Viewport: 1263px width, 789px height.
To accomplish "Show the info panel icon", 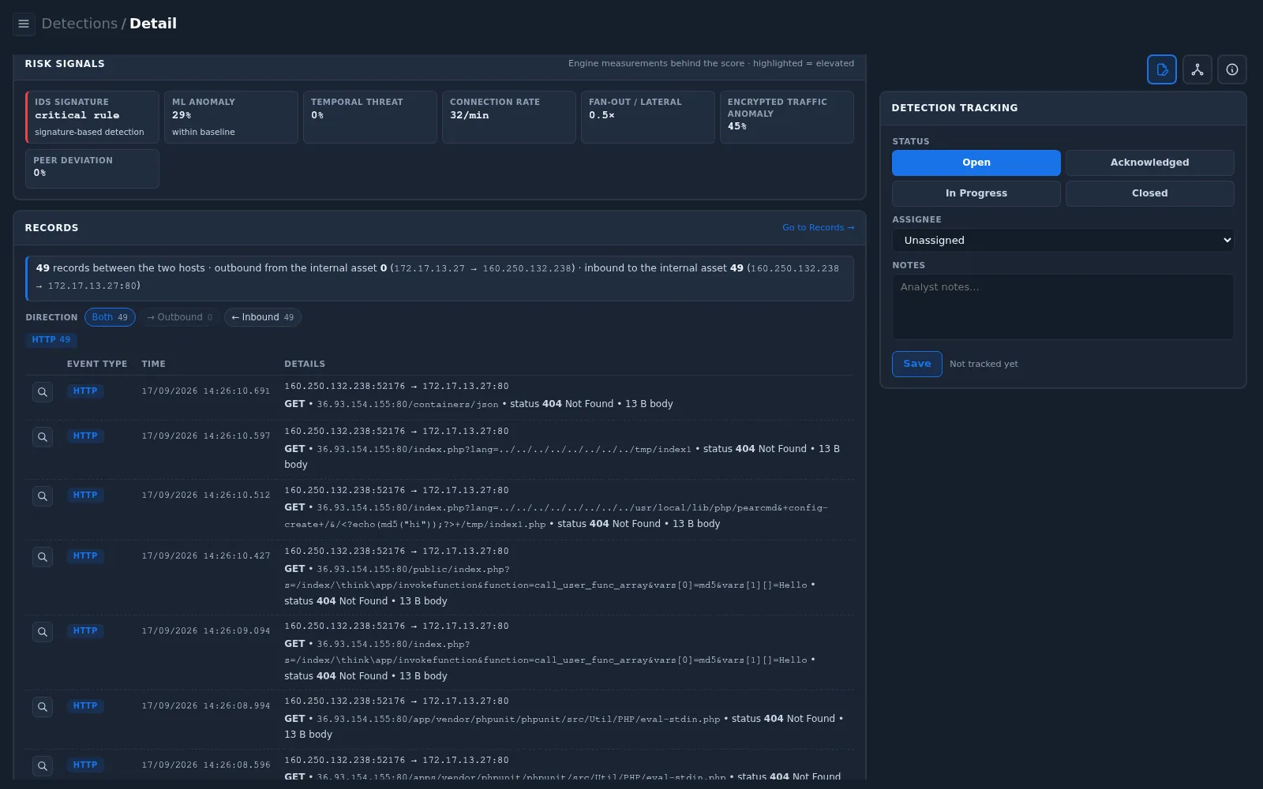I will pos(1232,69).
